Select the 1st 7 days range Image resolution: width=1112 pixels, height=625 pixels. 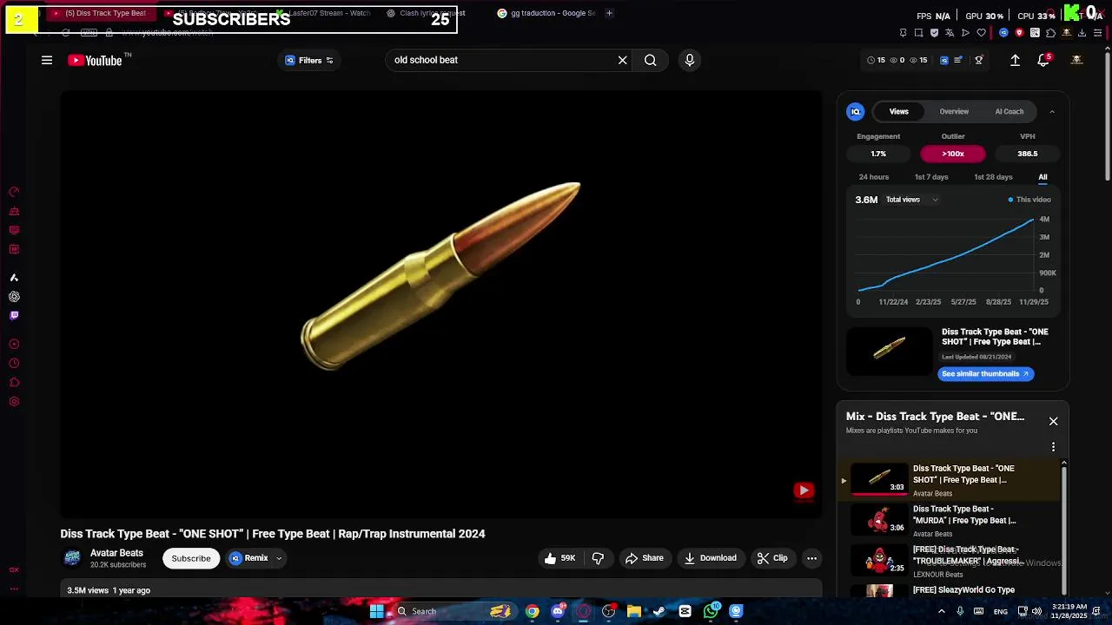(x=931, y=177)
